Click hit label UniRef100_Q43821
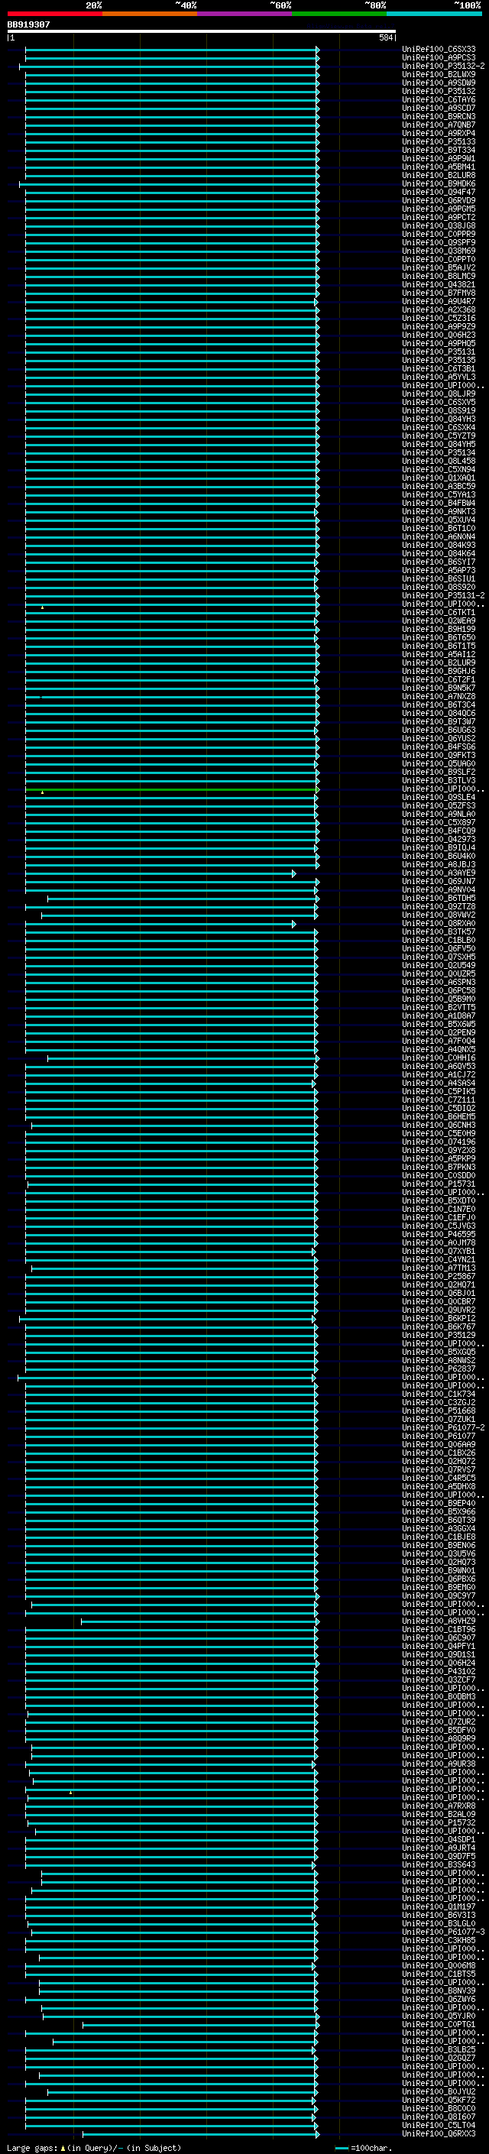Viewport: 489px width, 2154px height. [x=439, y=285]
